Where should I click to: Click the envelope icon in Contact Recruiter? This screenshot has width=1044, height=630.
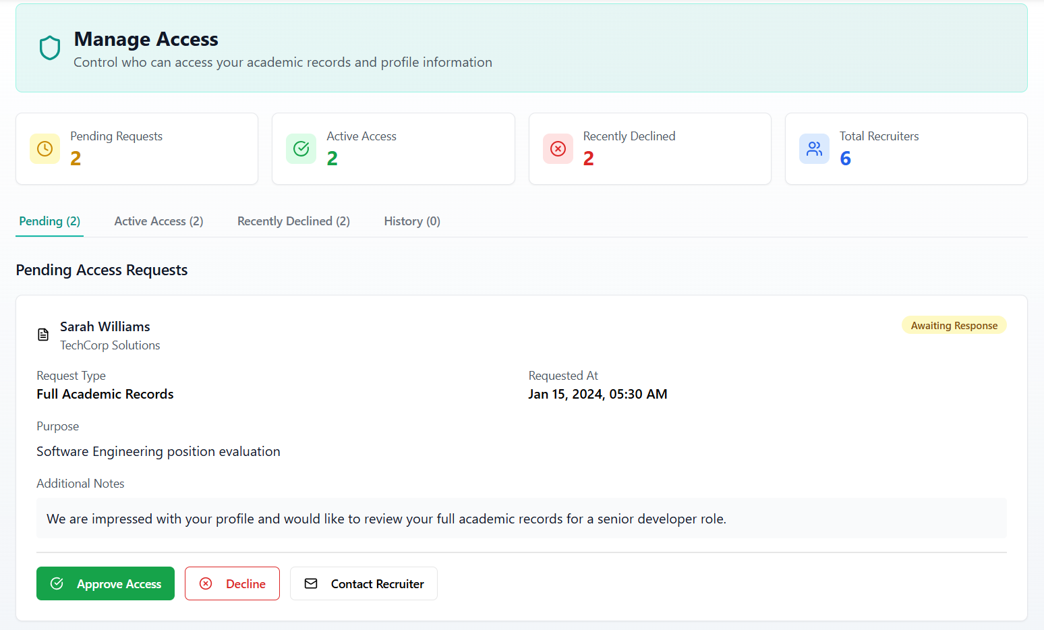tap(311, 583)
